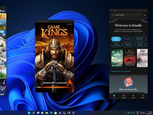Switch to Kindle Store tab

point(133,96)
